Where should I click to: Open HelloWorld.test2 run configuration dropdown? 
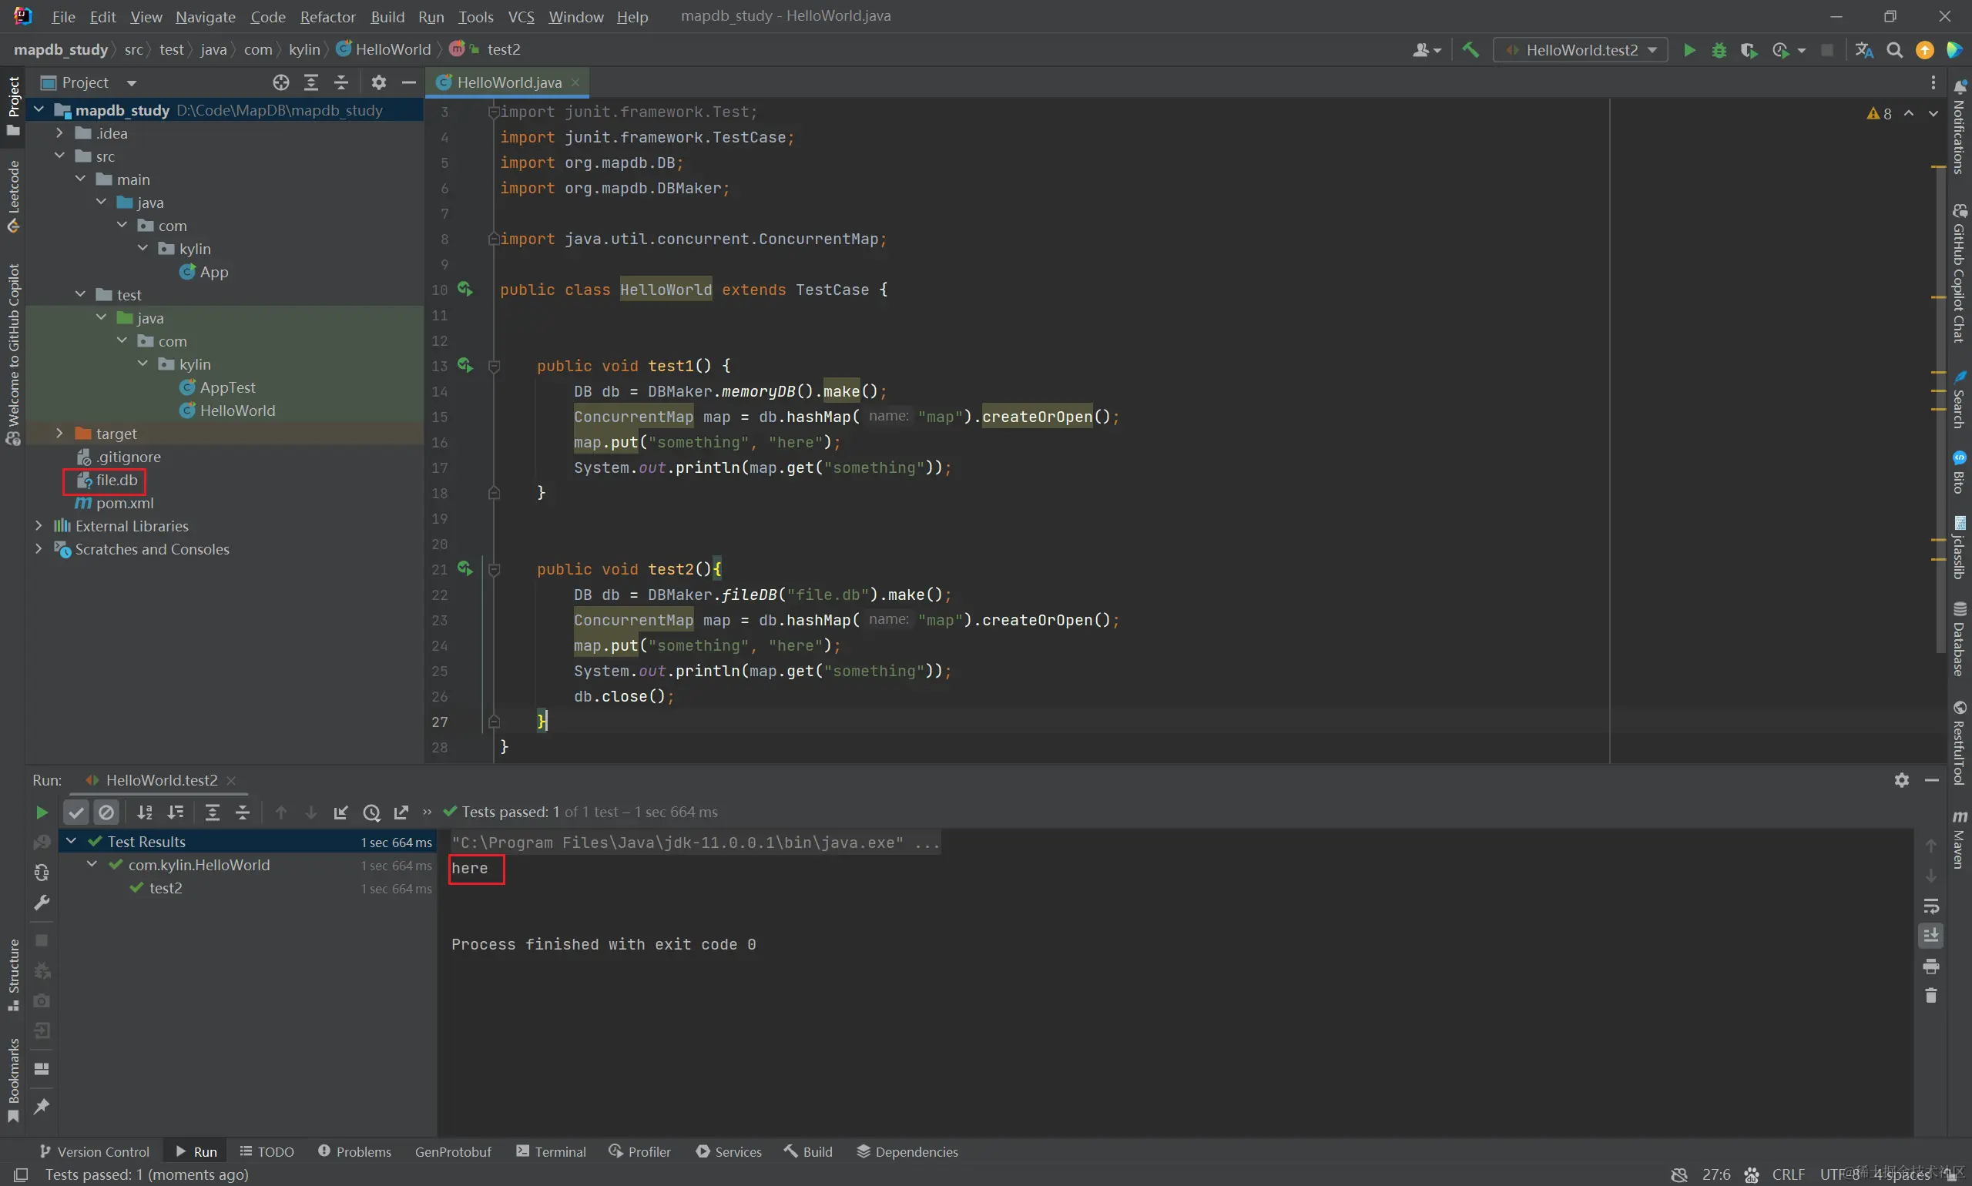1581,49
